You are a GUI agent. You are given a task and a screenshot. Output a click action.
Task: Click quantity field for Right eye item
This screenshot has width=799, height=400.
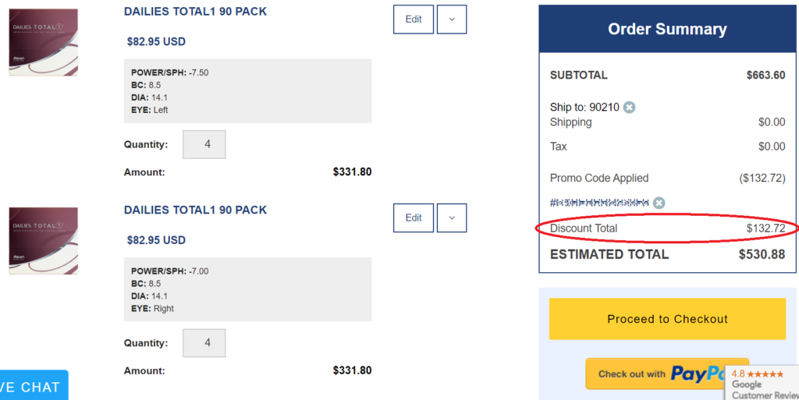[204, 343]
